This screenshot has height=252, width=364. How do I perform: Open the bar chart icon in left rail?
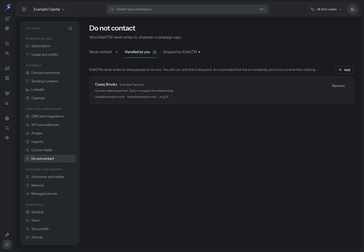click(7, 103)
